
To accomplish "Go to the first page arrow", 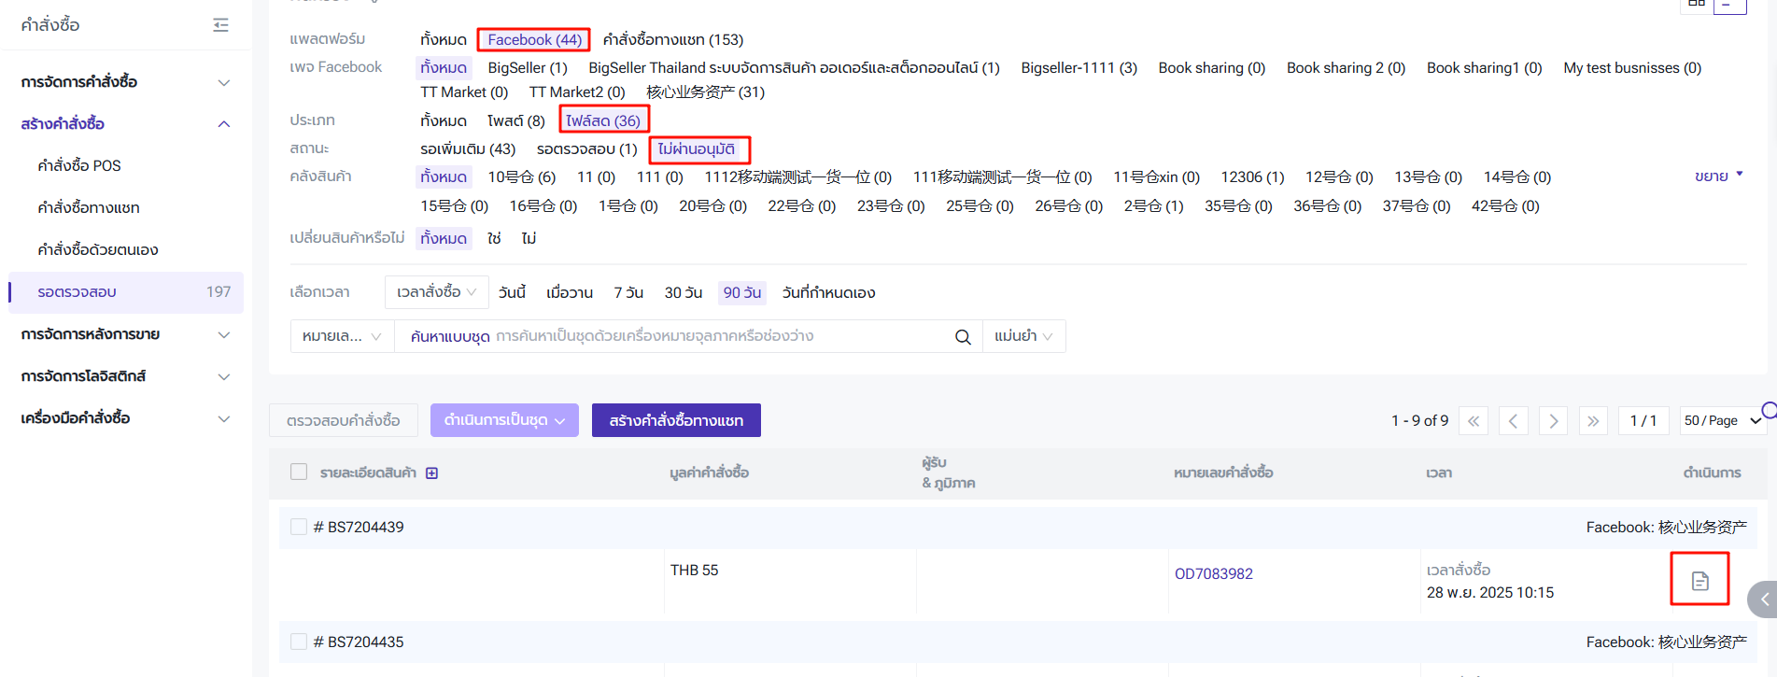I will [x=1474, y=421].
